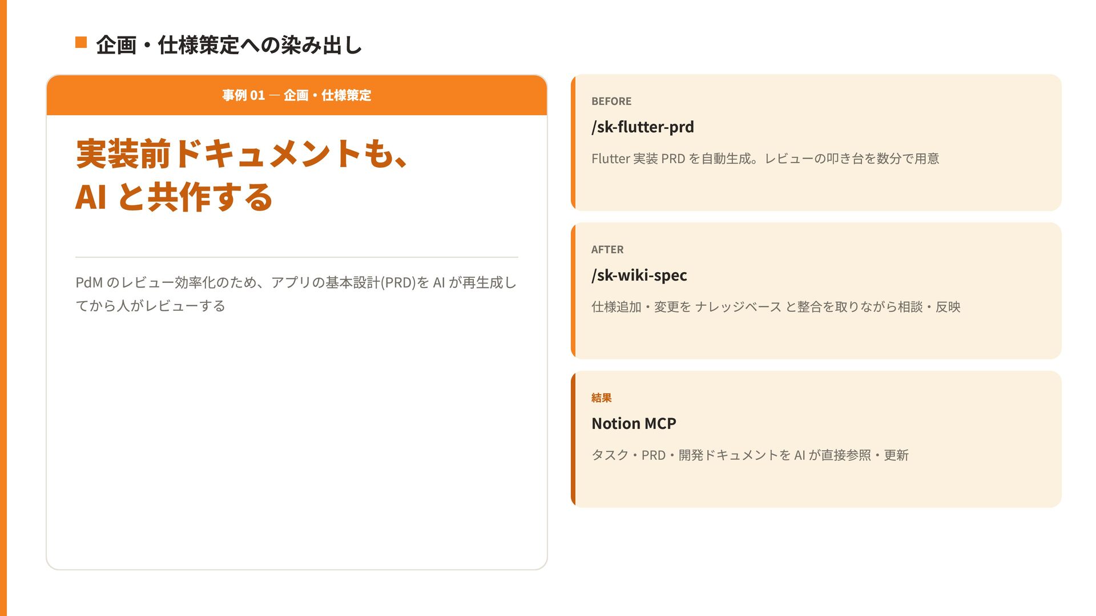The width and height of the screenshot is (1096, 616).
Task: Click the orange square bullet beside the title
Action: [81, 42]
